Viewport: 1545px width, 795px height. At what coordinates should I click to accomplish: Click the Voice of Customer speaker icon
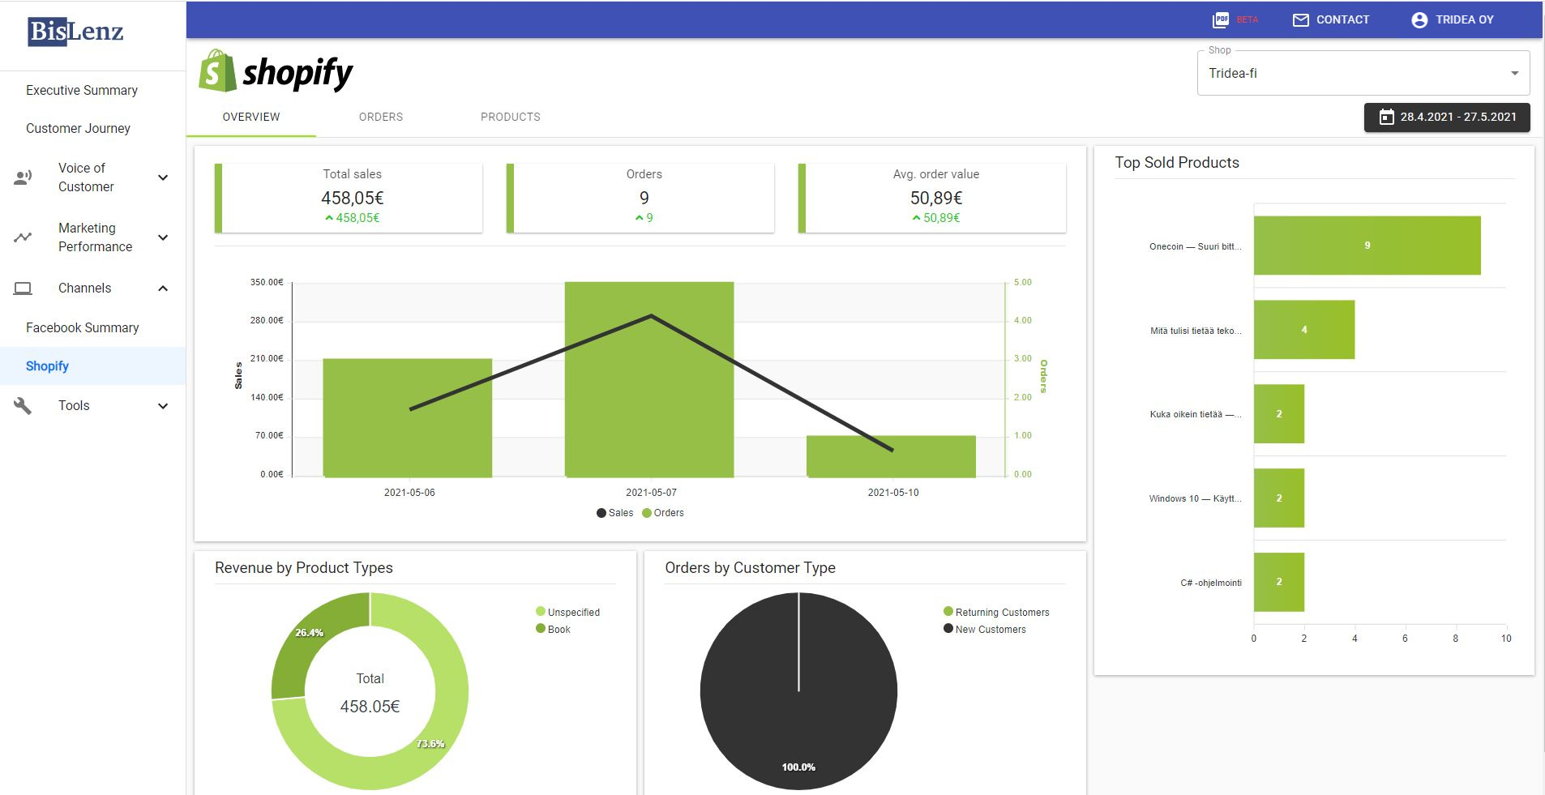pos(24,177)
